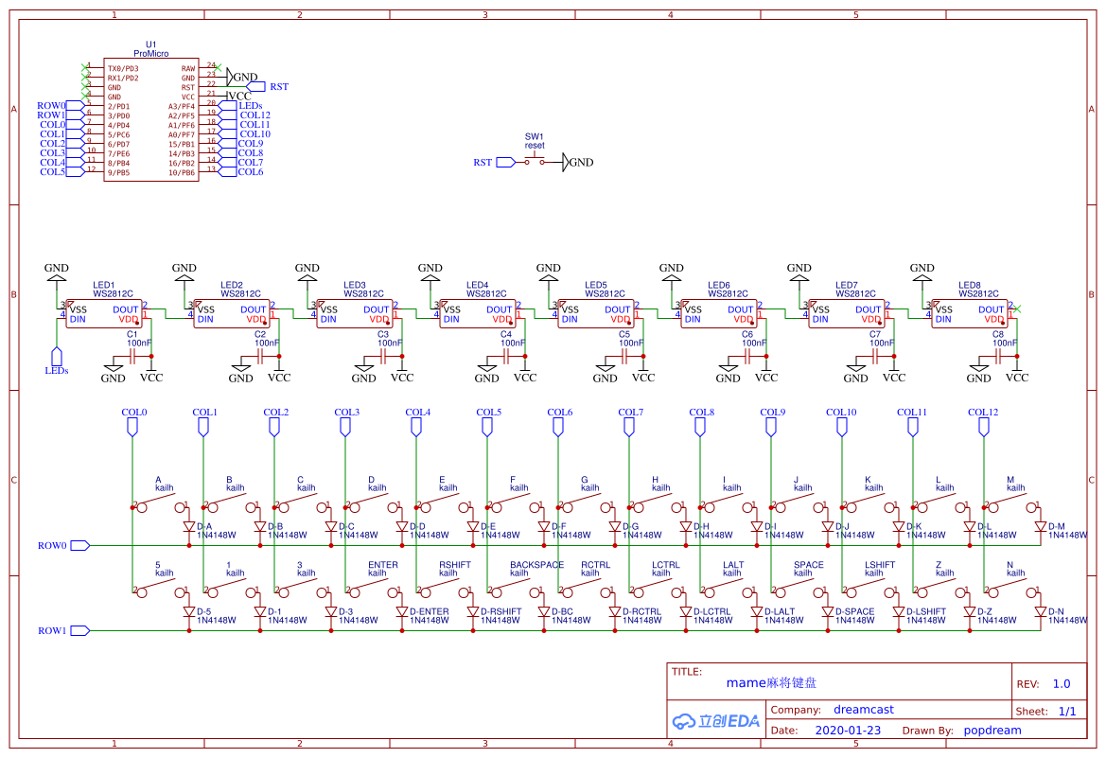
Task: Click the SW1 reset switch symbol
Action: tap(535, 162)
